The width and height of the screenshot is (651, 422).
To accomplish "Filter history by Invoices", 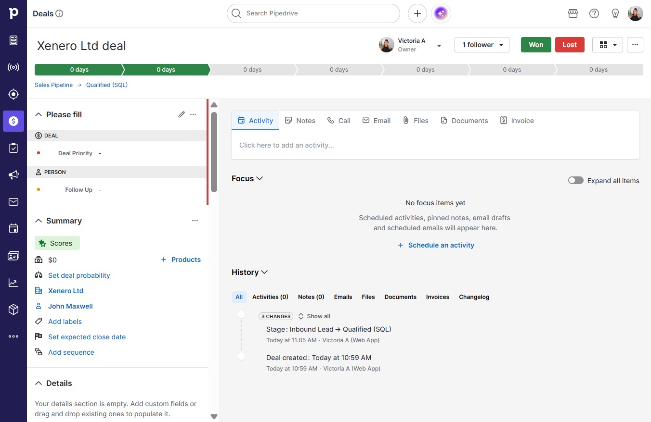I will point(438,297).
